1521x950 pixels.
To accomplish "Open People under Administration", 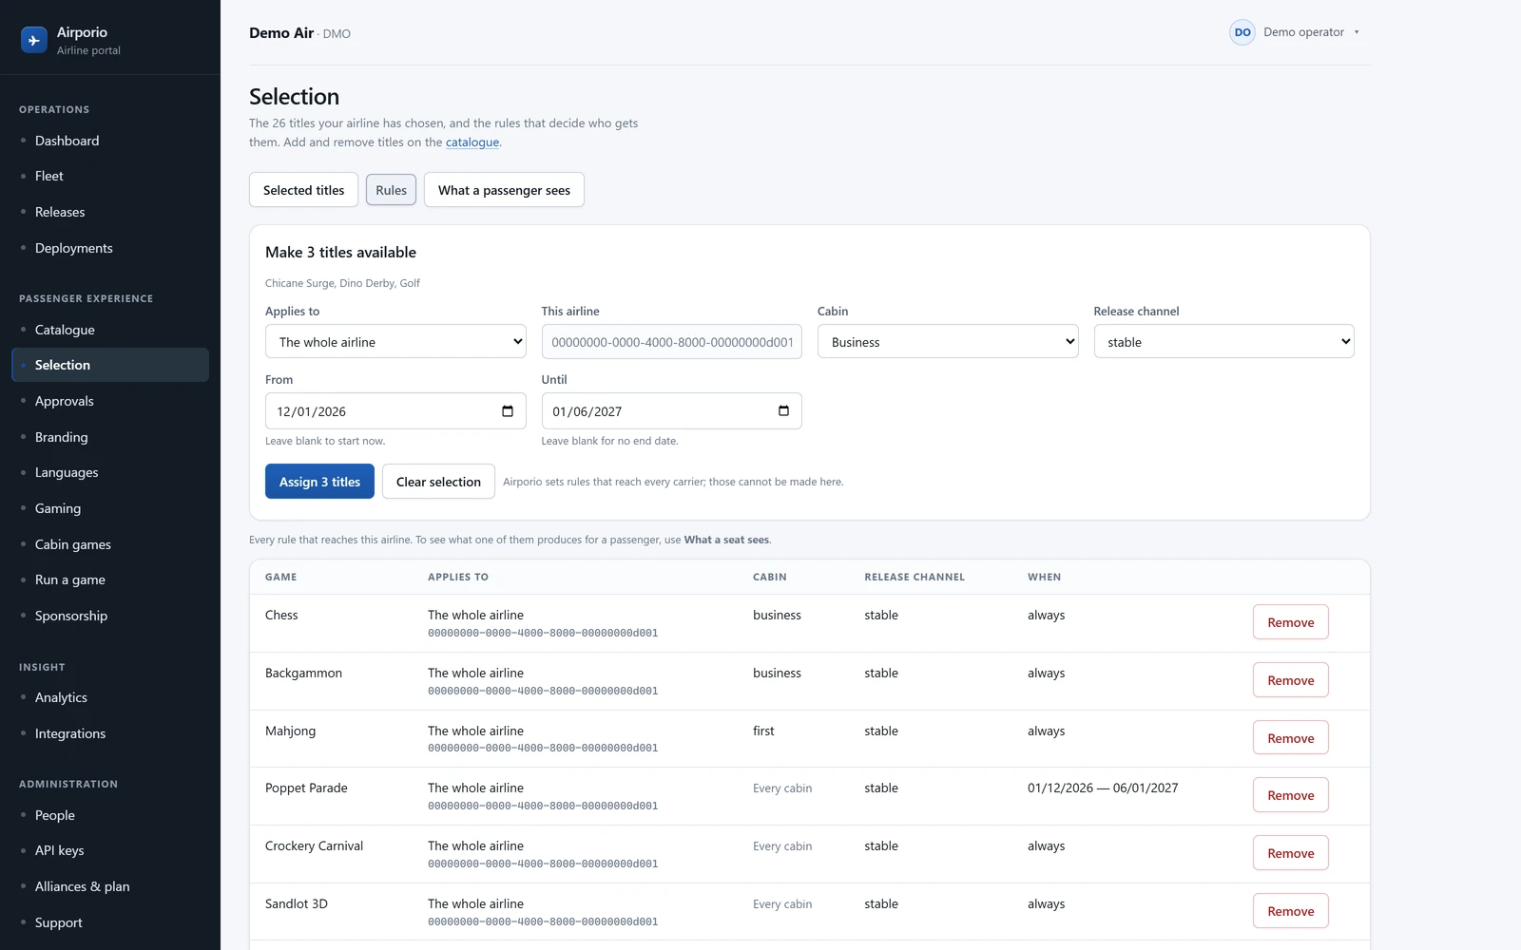I will [110, 815].
